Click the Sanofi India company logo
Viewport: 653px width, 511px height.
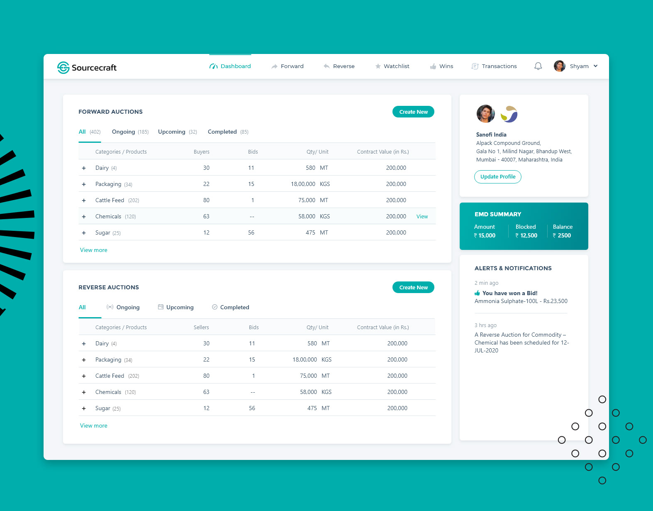509,114
